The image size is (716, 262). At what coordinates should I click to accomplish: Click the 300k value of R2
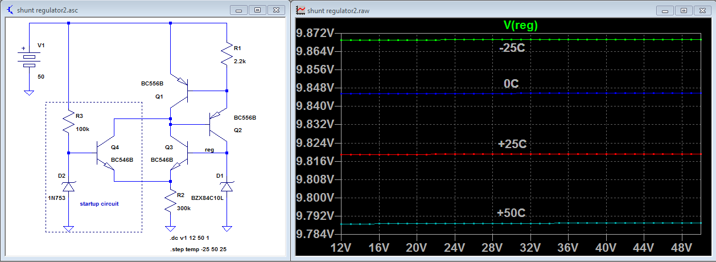point(184,209)
